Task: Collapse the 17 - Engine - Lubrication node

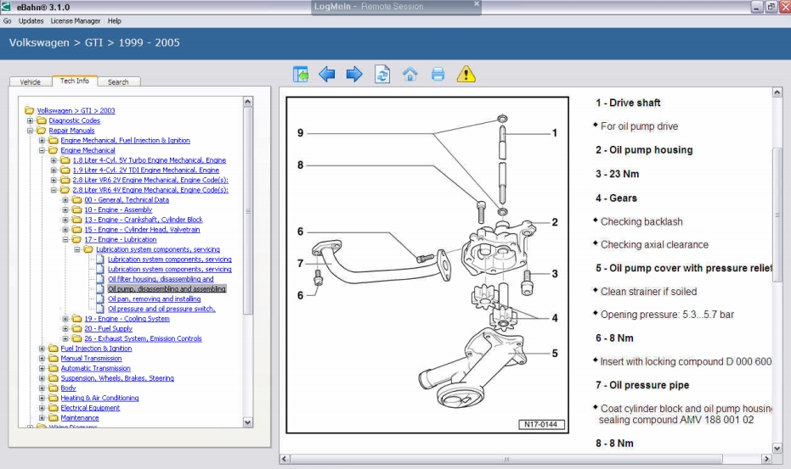Action: tap(66, 240)
